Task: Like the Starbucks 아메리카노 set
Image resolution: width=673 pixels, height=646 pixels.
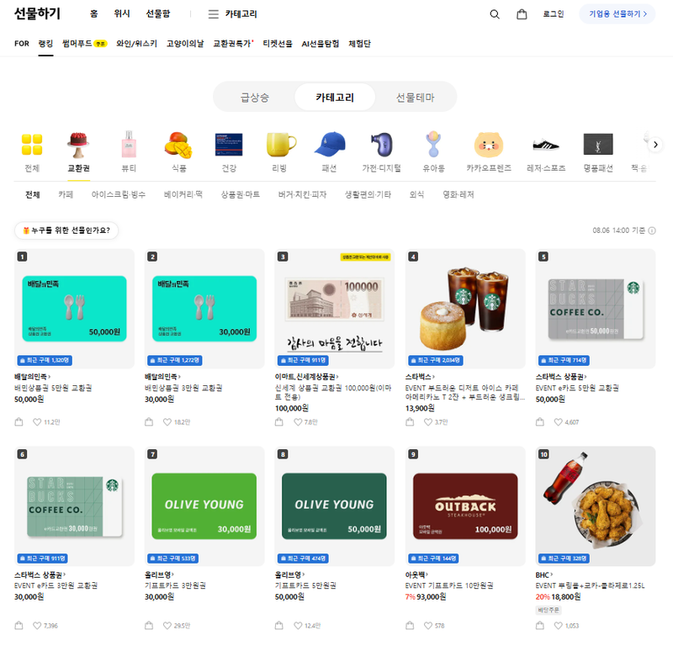Action: pos(428,422)
